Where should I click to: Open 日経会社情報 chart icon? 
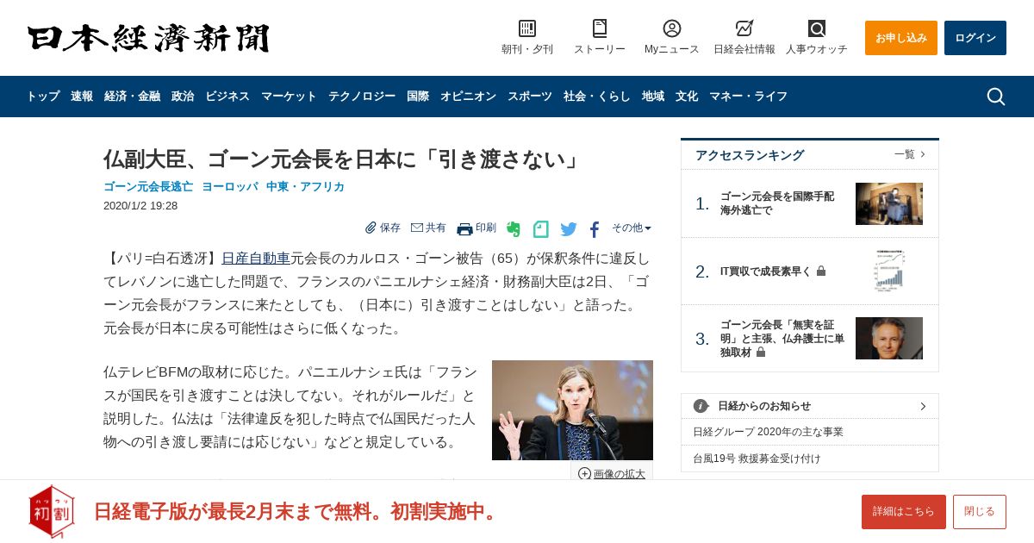(744, 28)
